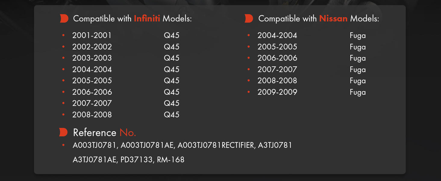This screenshot has height=181, width=441.
Task: Select reference number A003TJ0781RECTIFIER
Action: [216, 145]
